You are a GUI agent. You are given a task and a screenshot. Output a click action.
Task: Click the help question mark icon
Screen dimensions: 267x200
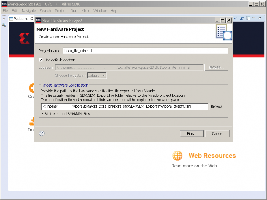42,133
